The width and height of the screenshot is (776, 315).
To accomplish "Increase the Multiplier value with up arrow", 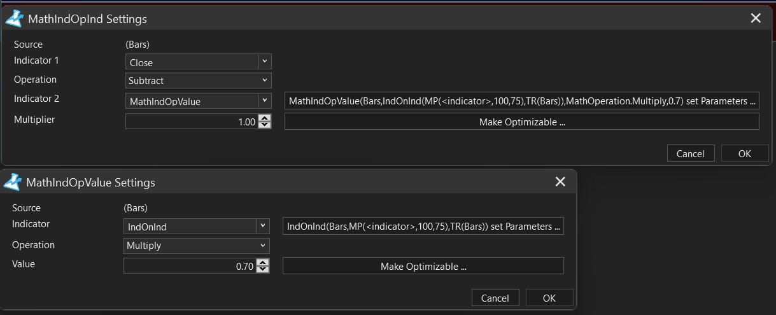I will 265,118.
